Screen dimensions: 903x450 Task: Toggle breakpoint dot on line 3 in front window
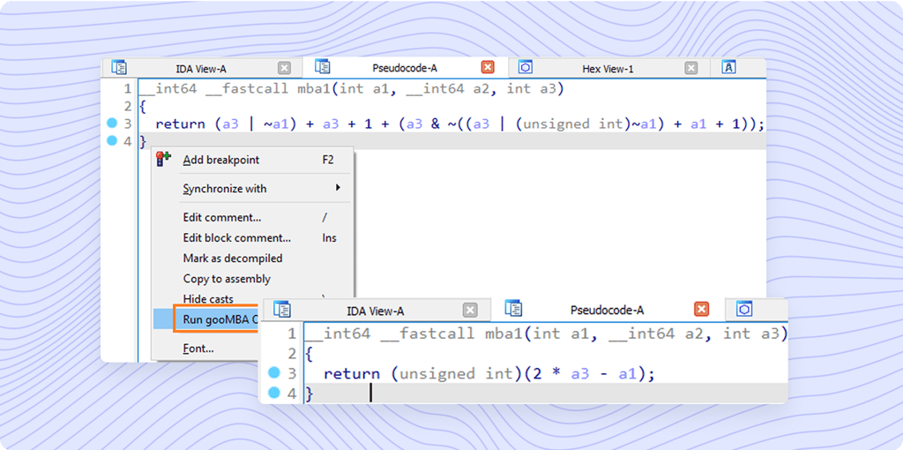274,373
